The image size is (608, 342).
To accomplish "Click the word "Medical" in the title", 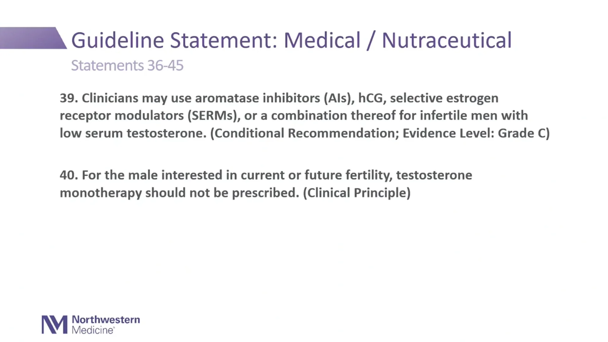I will pos(322,40).
